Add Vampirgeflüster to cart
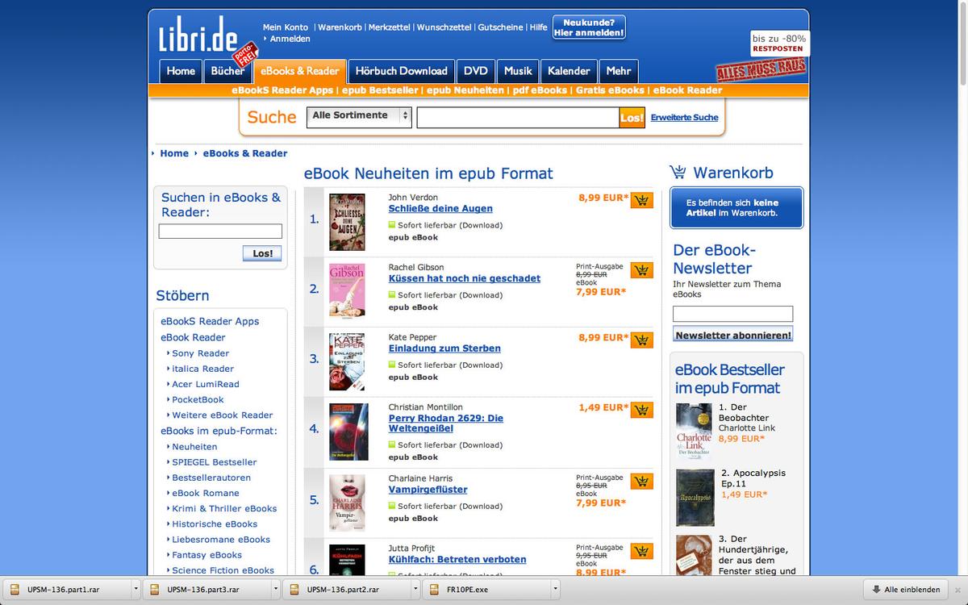This screenshot has height=605, width=968. pyautogui.click(x=642, y=482)
